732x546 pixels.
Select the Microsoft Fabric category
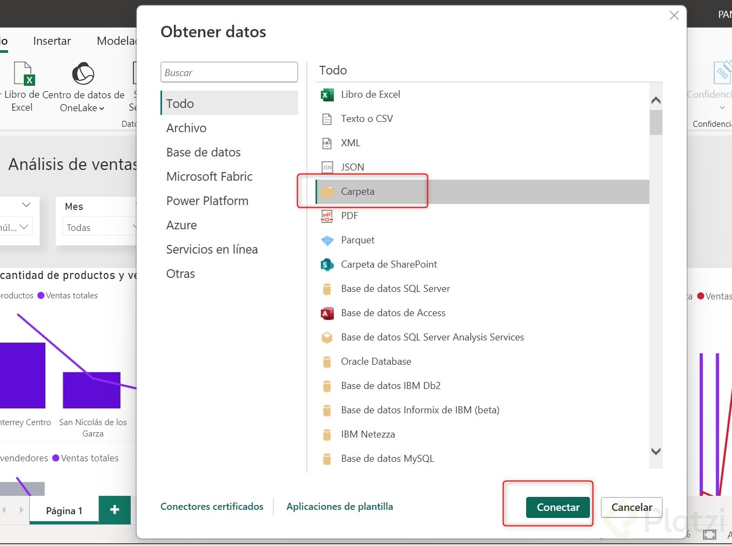coord(210,176)
